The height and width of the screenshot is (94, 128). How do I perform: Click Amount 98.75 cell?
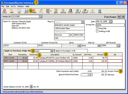pyautogui.click(x=100, y=58)
